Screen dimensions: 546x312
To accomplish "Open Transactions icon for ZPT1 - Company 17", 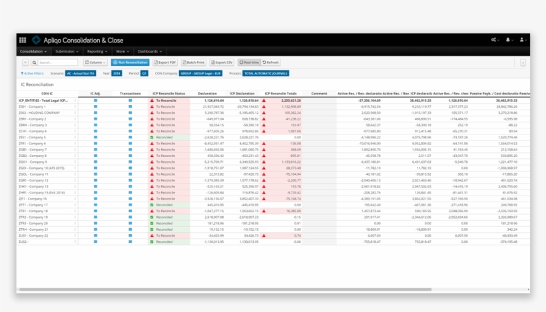I will tap(131, 205).
